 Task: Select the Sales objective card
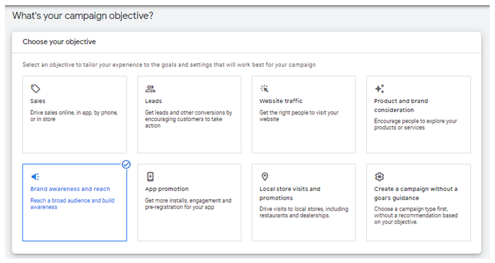pos(74,113)
